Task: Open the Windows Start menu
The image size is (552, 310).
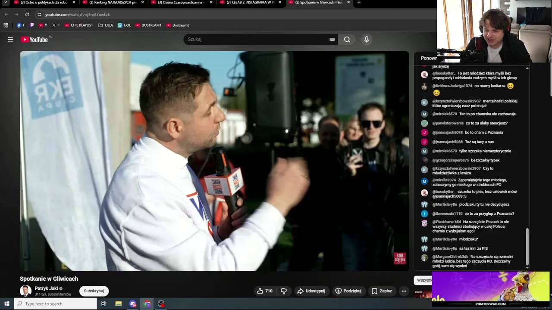Action: coord(6,304)
